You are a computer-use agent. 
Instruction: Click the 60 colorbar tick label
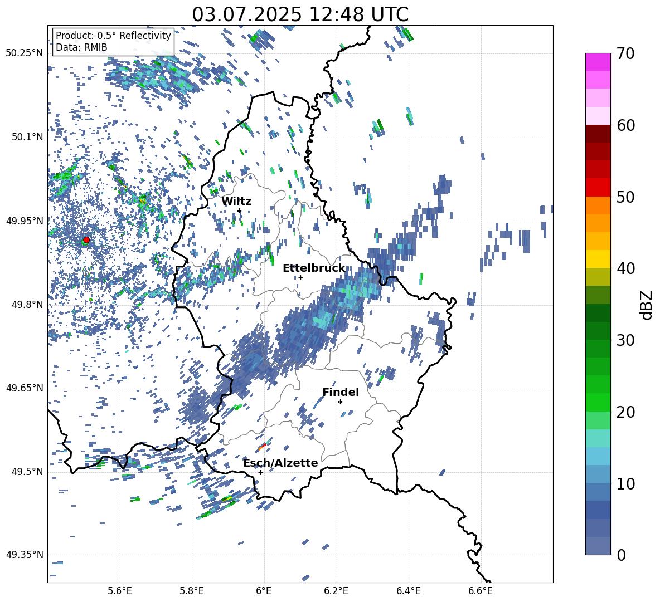pos(625,125)
